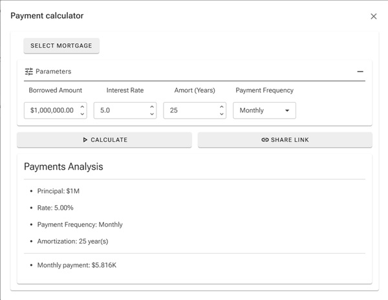Click the play icon on Calculate
The height and width of the screenshot is (300, 388).
[x=85, y=140]
